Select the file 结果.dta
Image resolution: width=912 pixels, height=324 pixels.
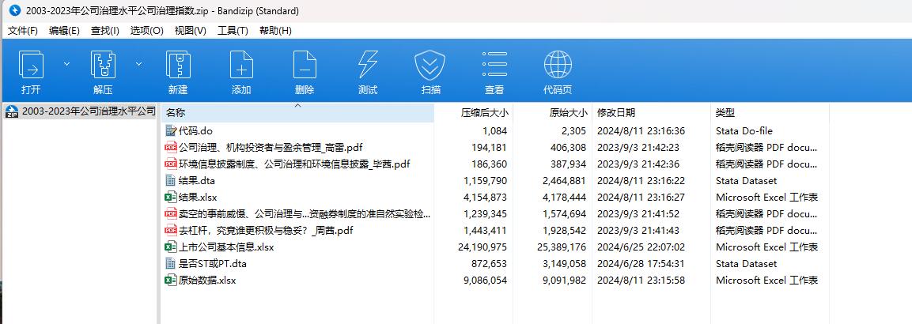click(197, 181)
